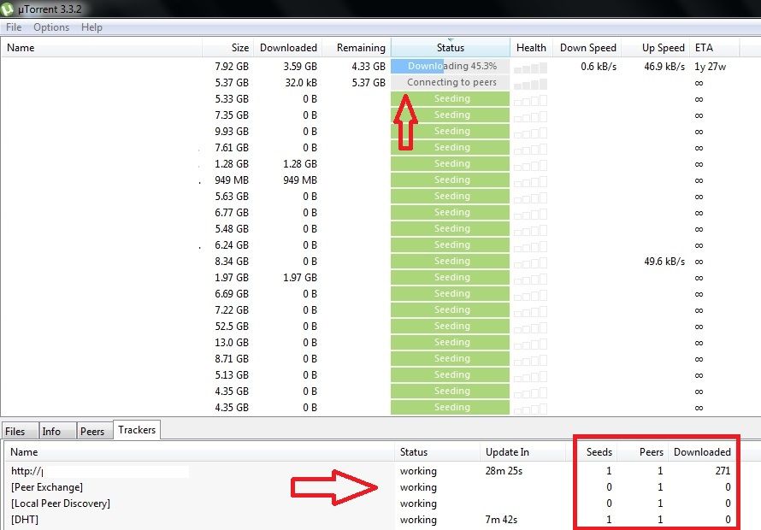Sort by the Up Speed column header
The width and height of the screenshot is (761, 530).
tap(663, 48)
